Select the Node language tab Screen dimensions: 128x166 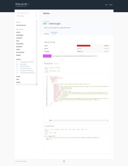[x=62, y=129]
